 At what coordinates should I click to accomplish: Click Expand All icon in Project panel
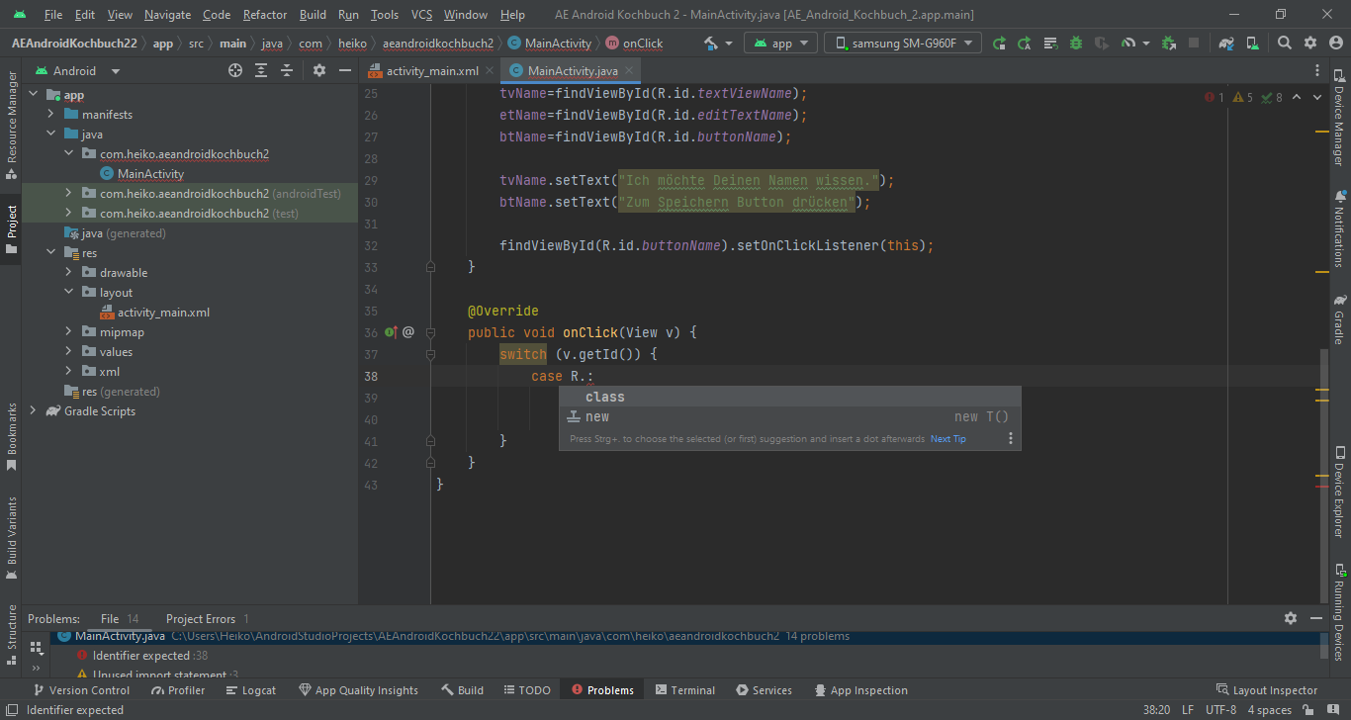pyautogui.click(x=261, y=70)
